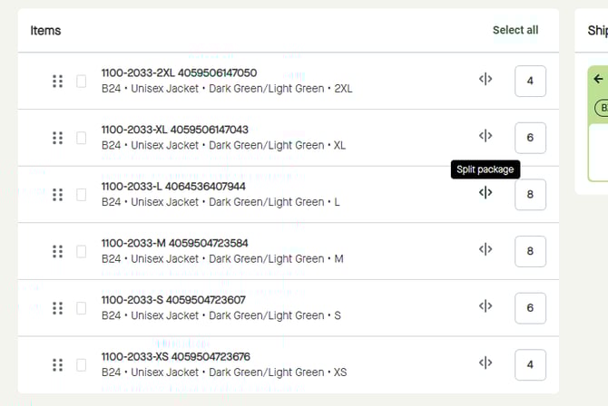Split the XL jacket package
The height and width of the screenshot is (406, 608).
pos(485,136)
